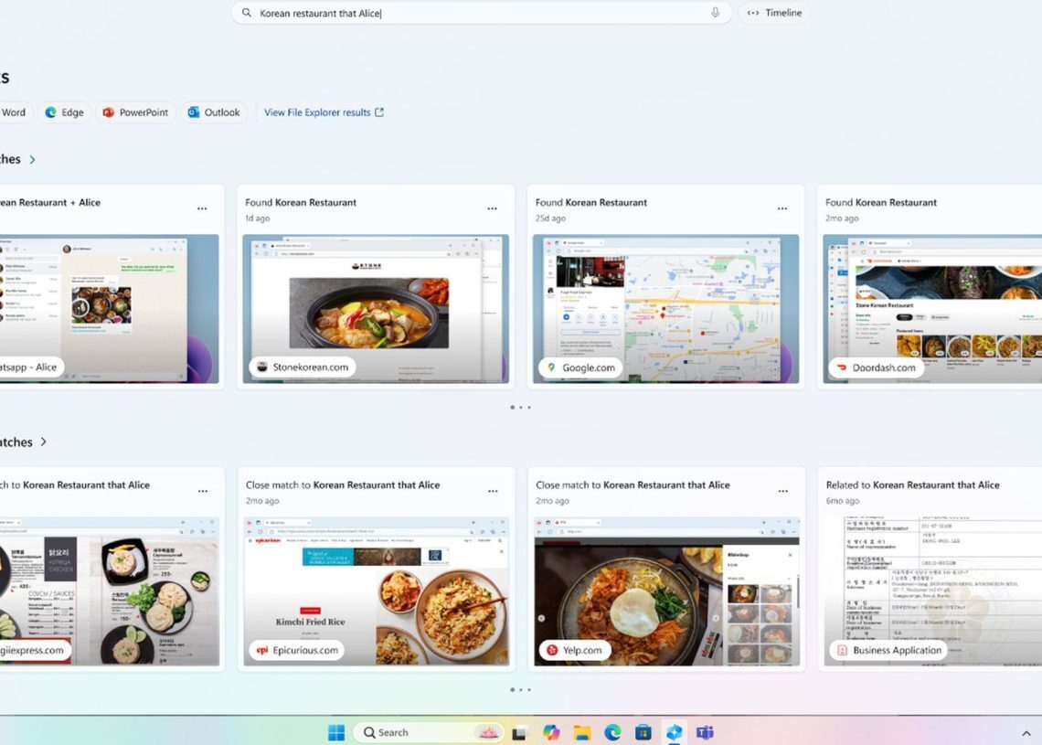Launch Copilot from the taskbar
Screen dimensions: 1042x745
551,732
